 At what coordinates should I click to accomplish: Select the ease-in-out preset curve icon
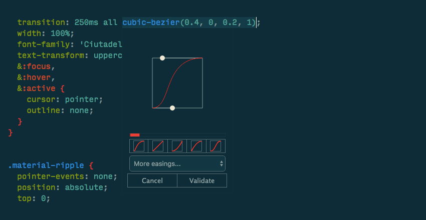(x=216, y=146)
